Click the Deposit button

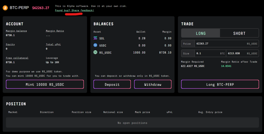point(112,84)
